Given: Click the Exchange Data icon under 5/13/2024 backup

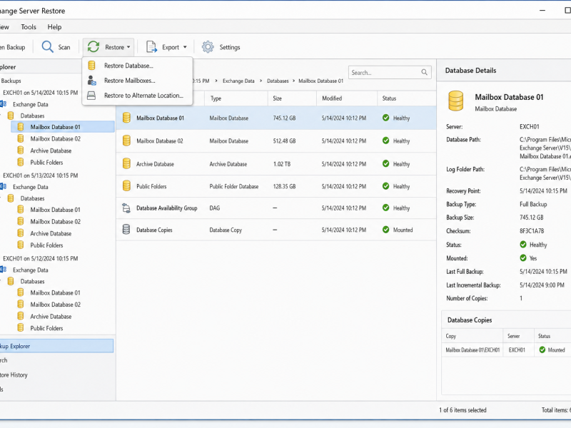Looking at the screenshot, I should click(x=4, y=187).
